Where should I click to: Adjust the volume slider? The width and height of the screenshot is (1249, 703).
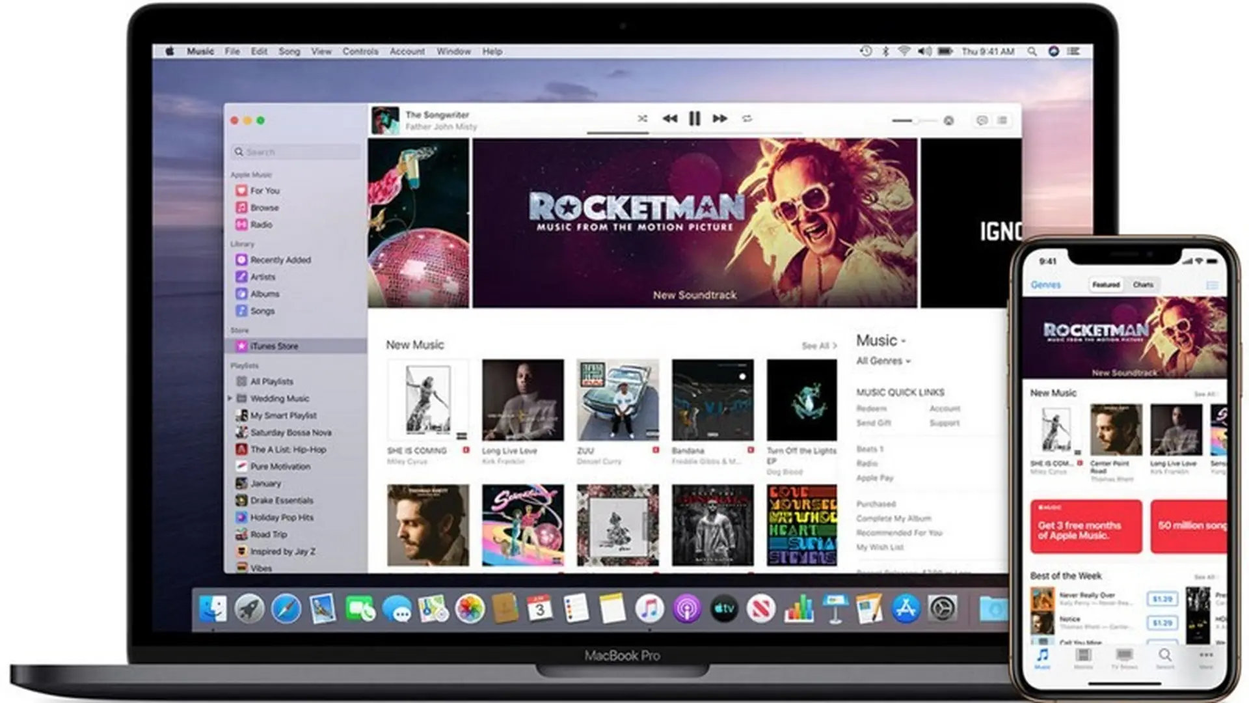pos(917,120)
